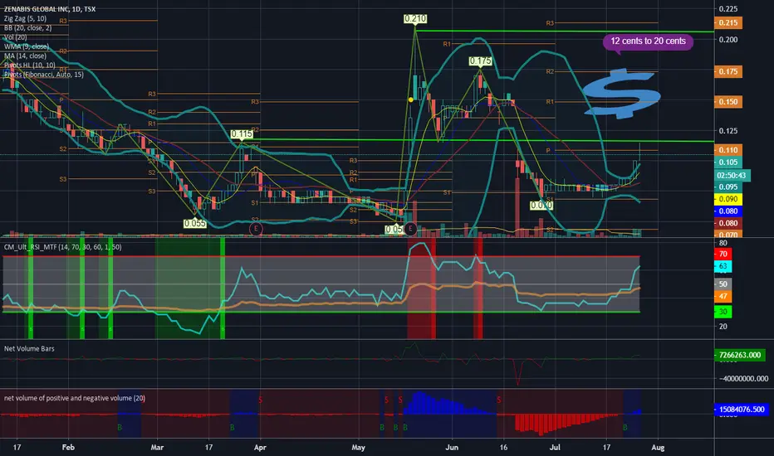Click the green B buy marker in the mid-February blue zone
Image resolution: width=774 pixels, height=456 pixels.
pyautogui.click(x=120, y=427)
